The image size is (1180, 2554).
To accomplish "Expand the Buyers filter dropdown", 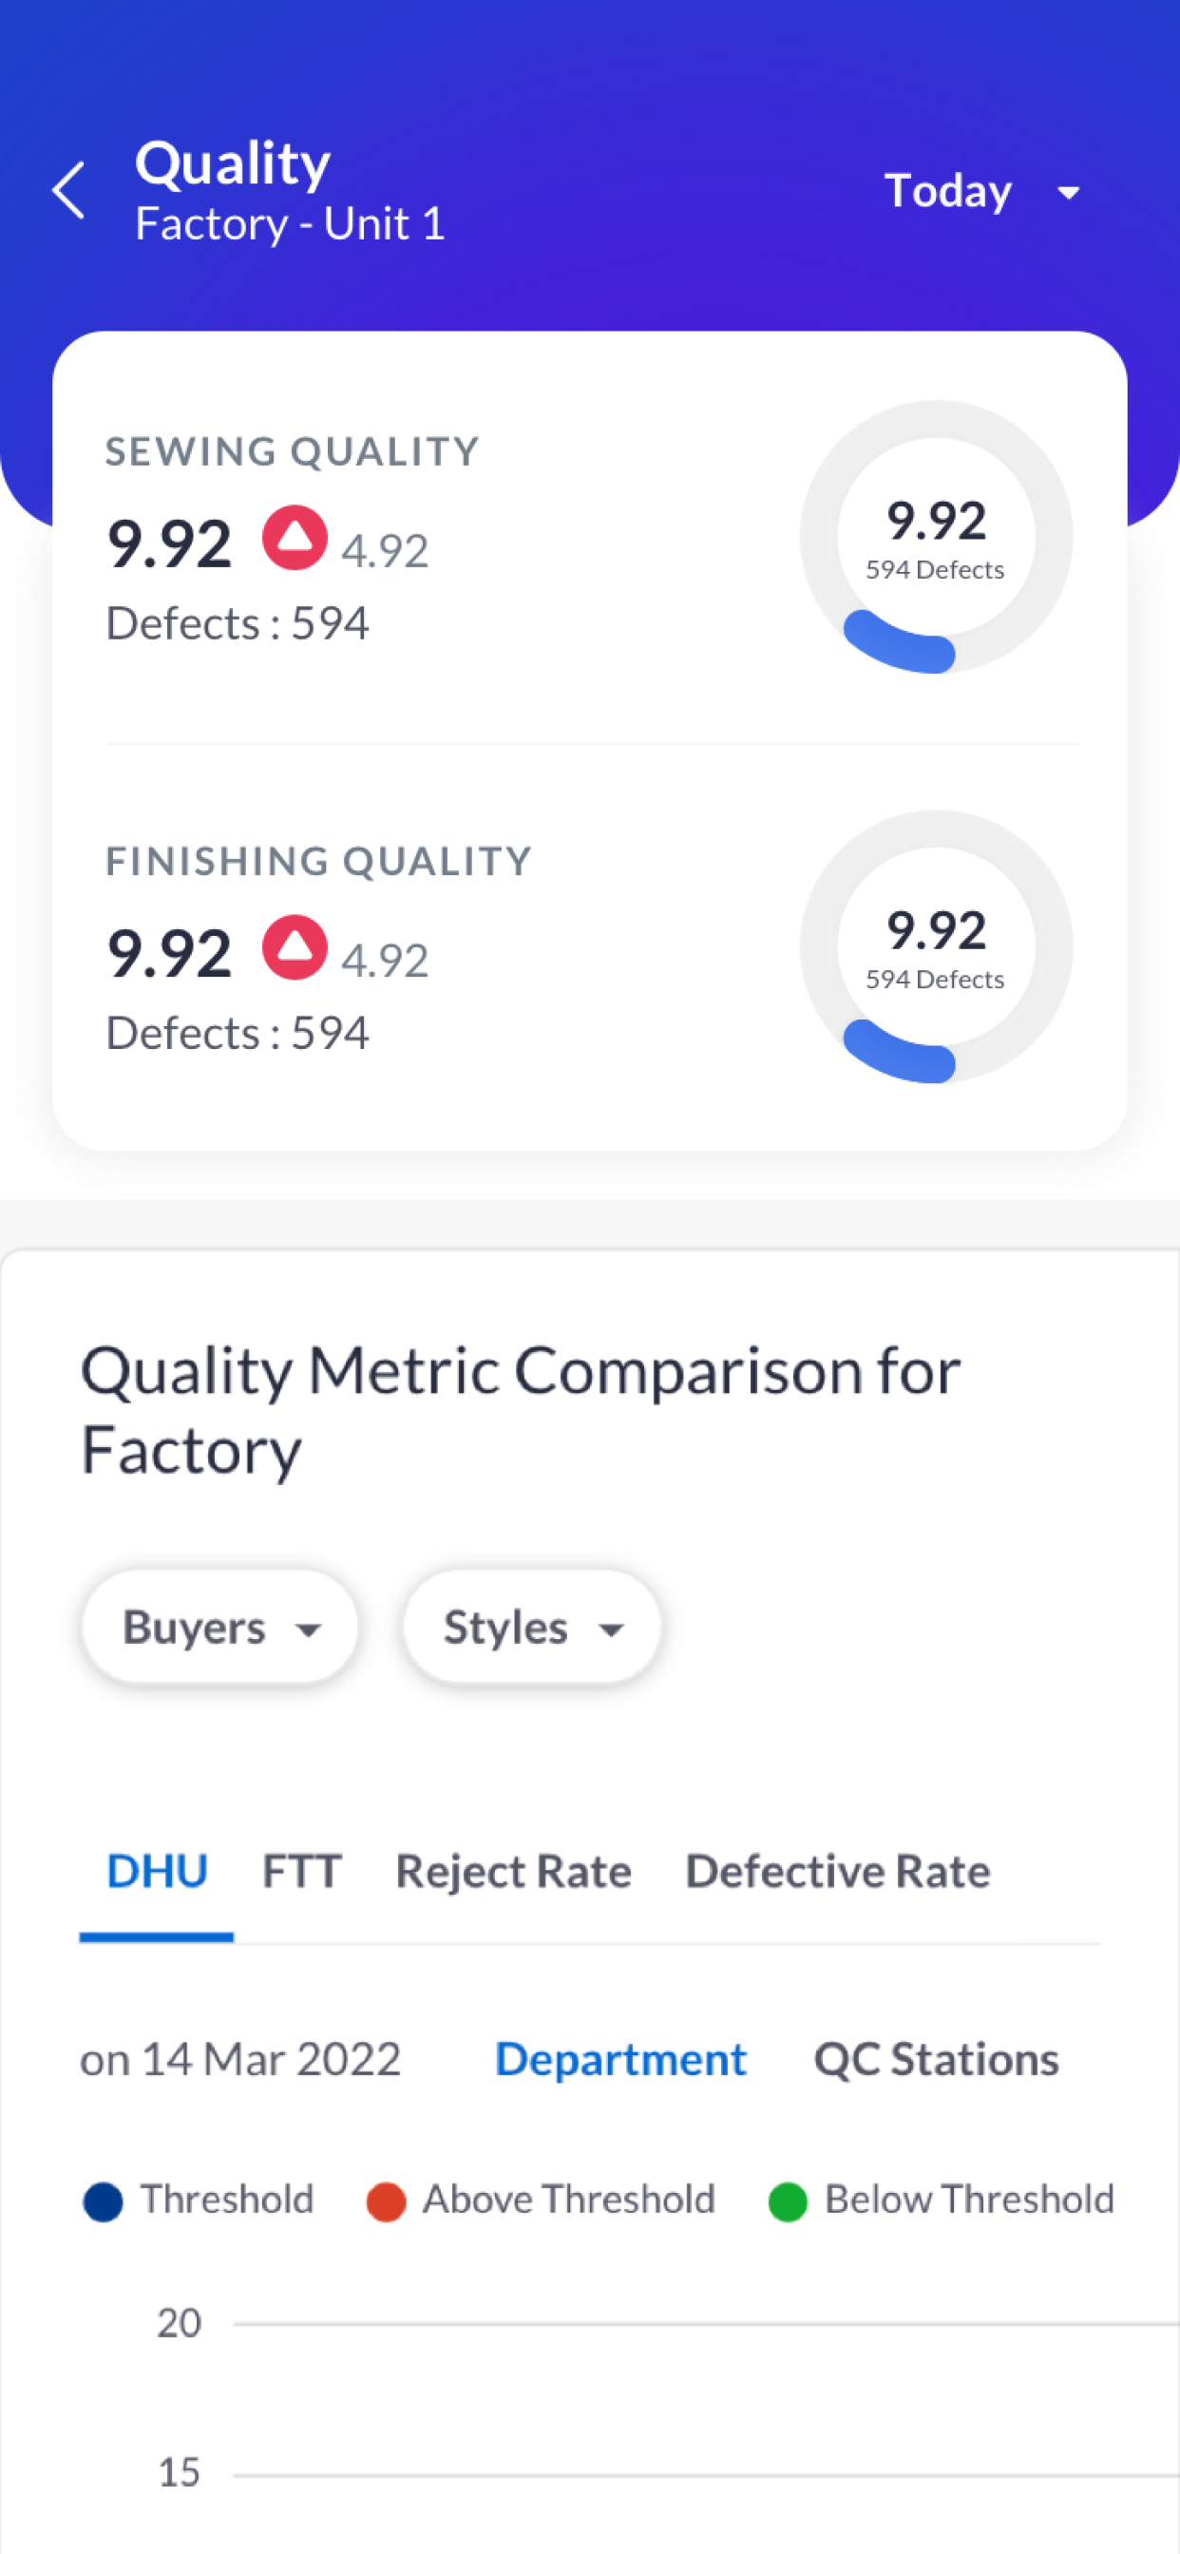I will click(219, 1627).
